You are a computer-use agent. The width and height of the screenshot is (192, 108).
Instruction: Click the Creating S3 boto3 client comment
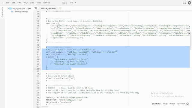(60, 76)
